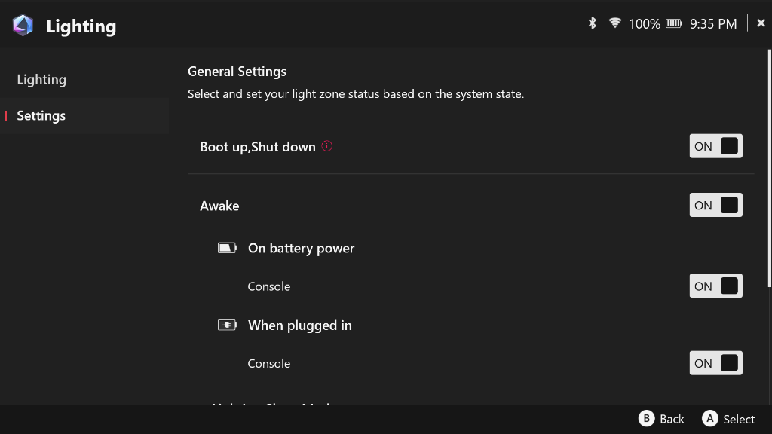
Task: Disable Console lighting on battery power
Action: (715, 286)
